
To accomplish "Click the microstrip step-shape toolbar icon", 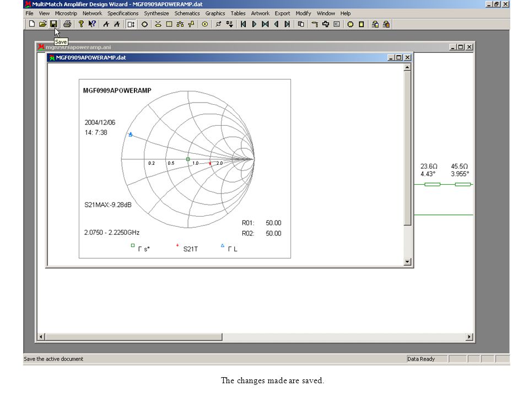I will (191, 24).
